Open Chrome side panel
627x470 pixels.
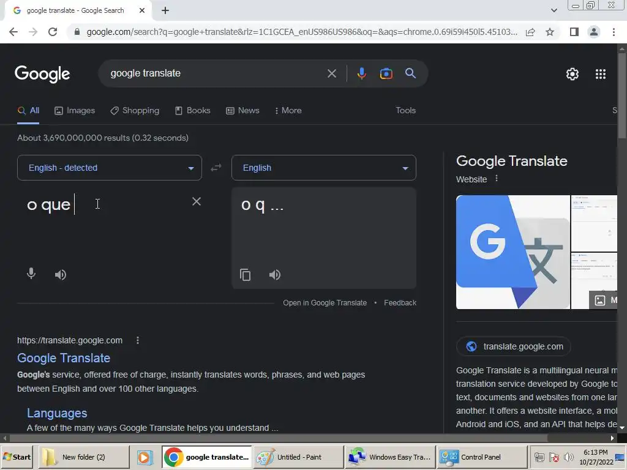point(574,32)
